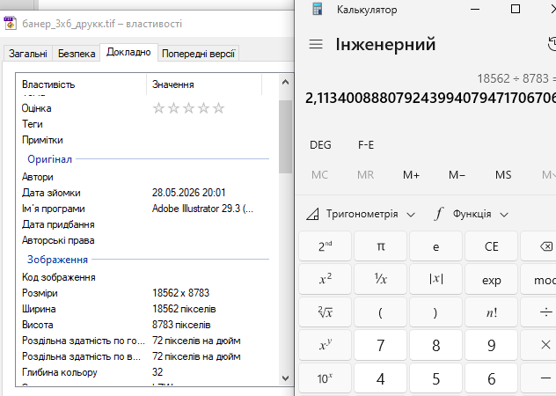Click Euler's number e button

pos(435,246)
